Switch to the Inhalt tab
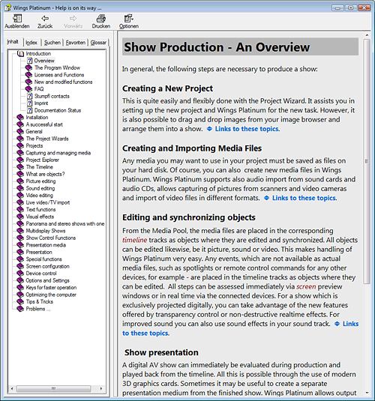Screen dimensions: 375x401 pos(13,42)
